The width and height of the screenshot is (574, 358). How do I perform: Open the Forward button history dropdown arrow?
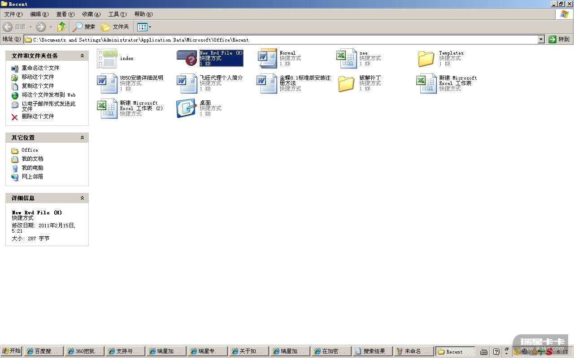pyautogui.click(x=51, y=27)
